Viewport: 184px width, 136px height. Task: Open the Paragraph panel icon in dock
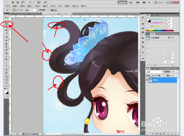click(x=143, y=52)
